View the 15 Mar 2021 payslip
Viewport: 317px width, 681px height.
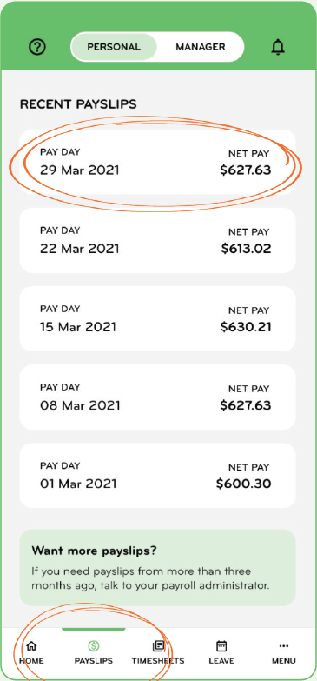pyautogui.click(x=157, y=318)
